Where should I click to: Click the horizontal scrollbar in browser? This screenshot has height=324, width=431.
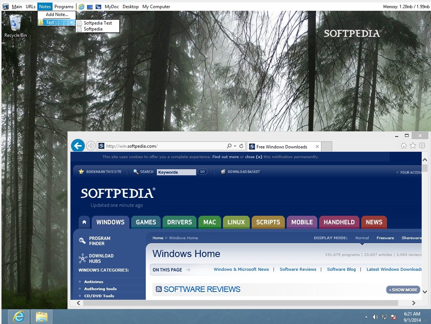pos(240,303)
